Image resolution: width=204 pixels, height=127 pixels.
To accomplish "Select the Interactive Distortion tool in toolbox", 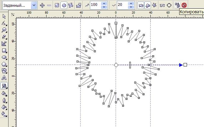I will [4, 86].
